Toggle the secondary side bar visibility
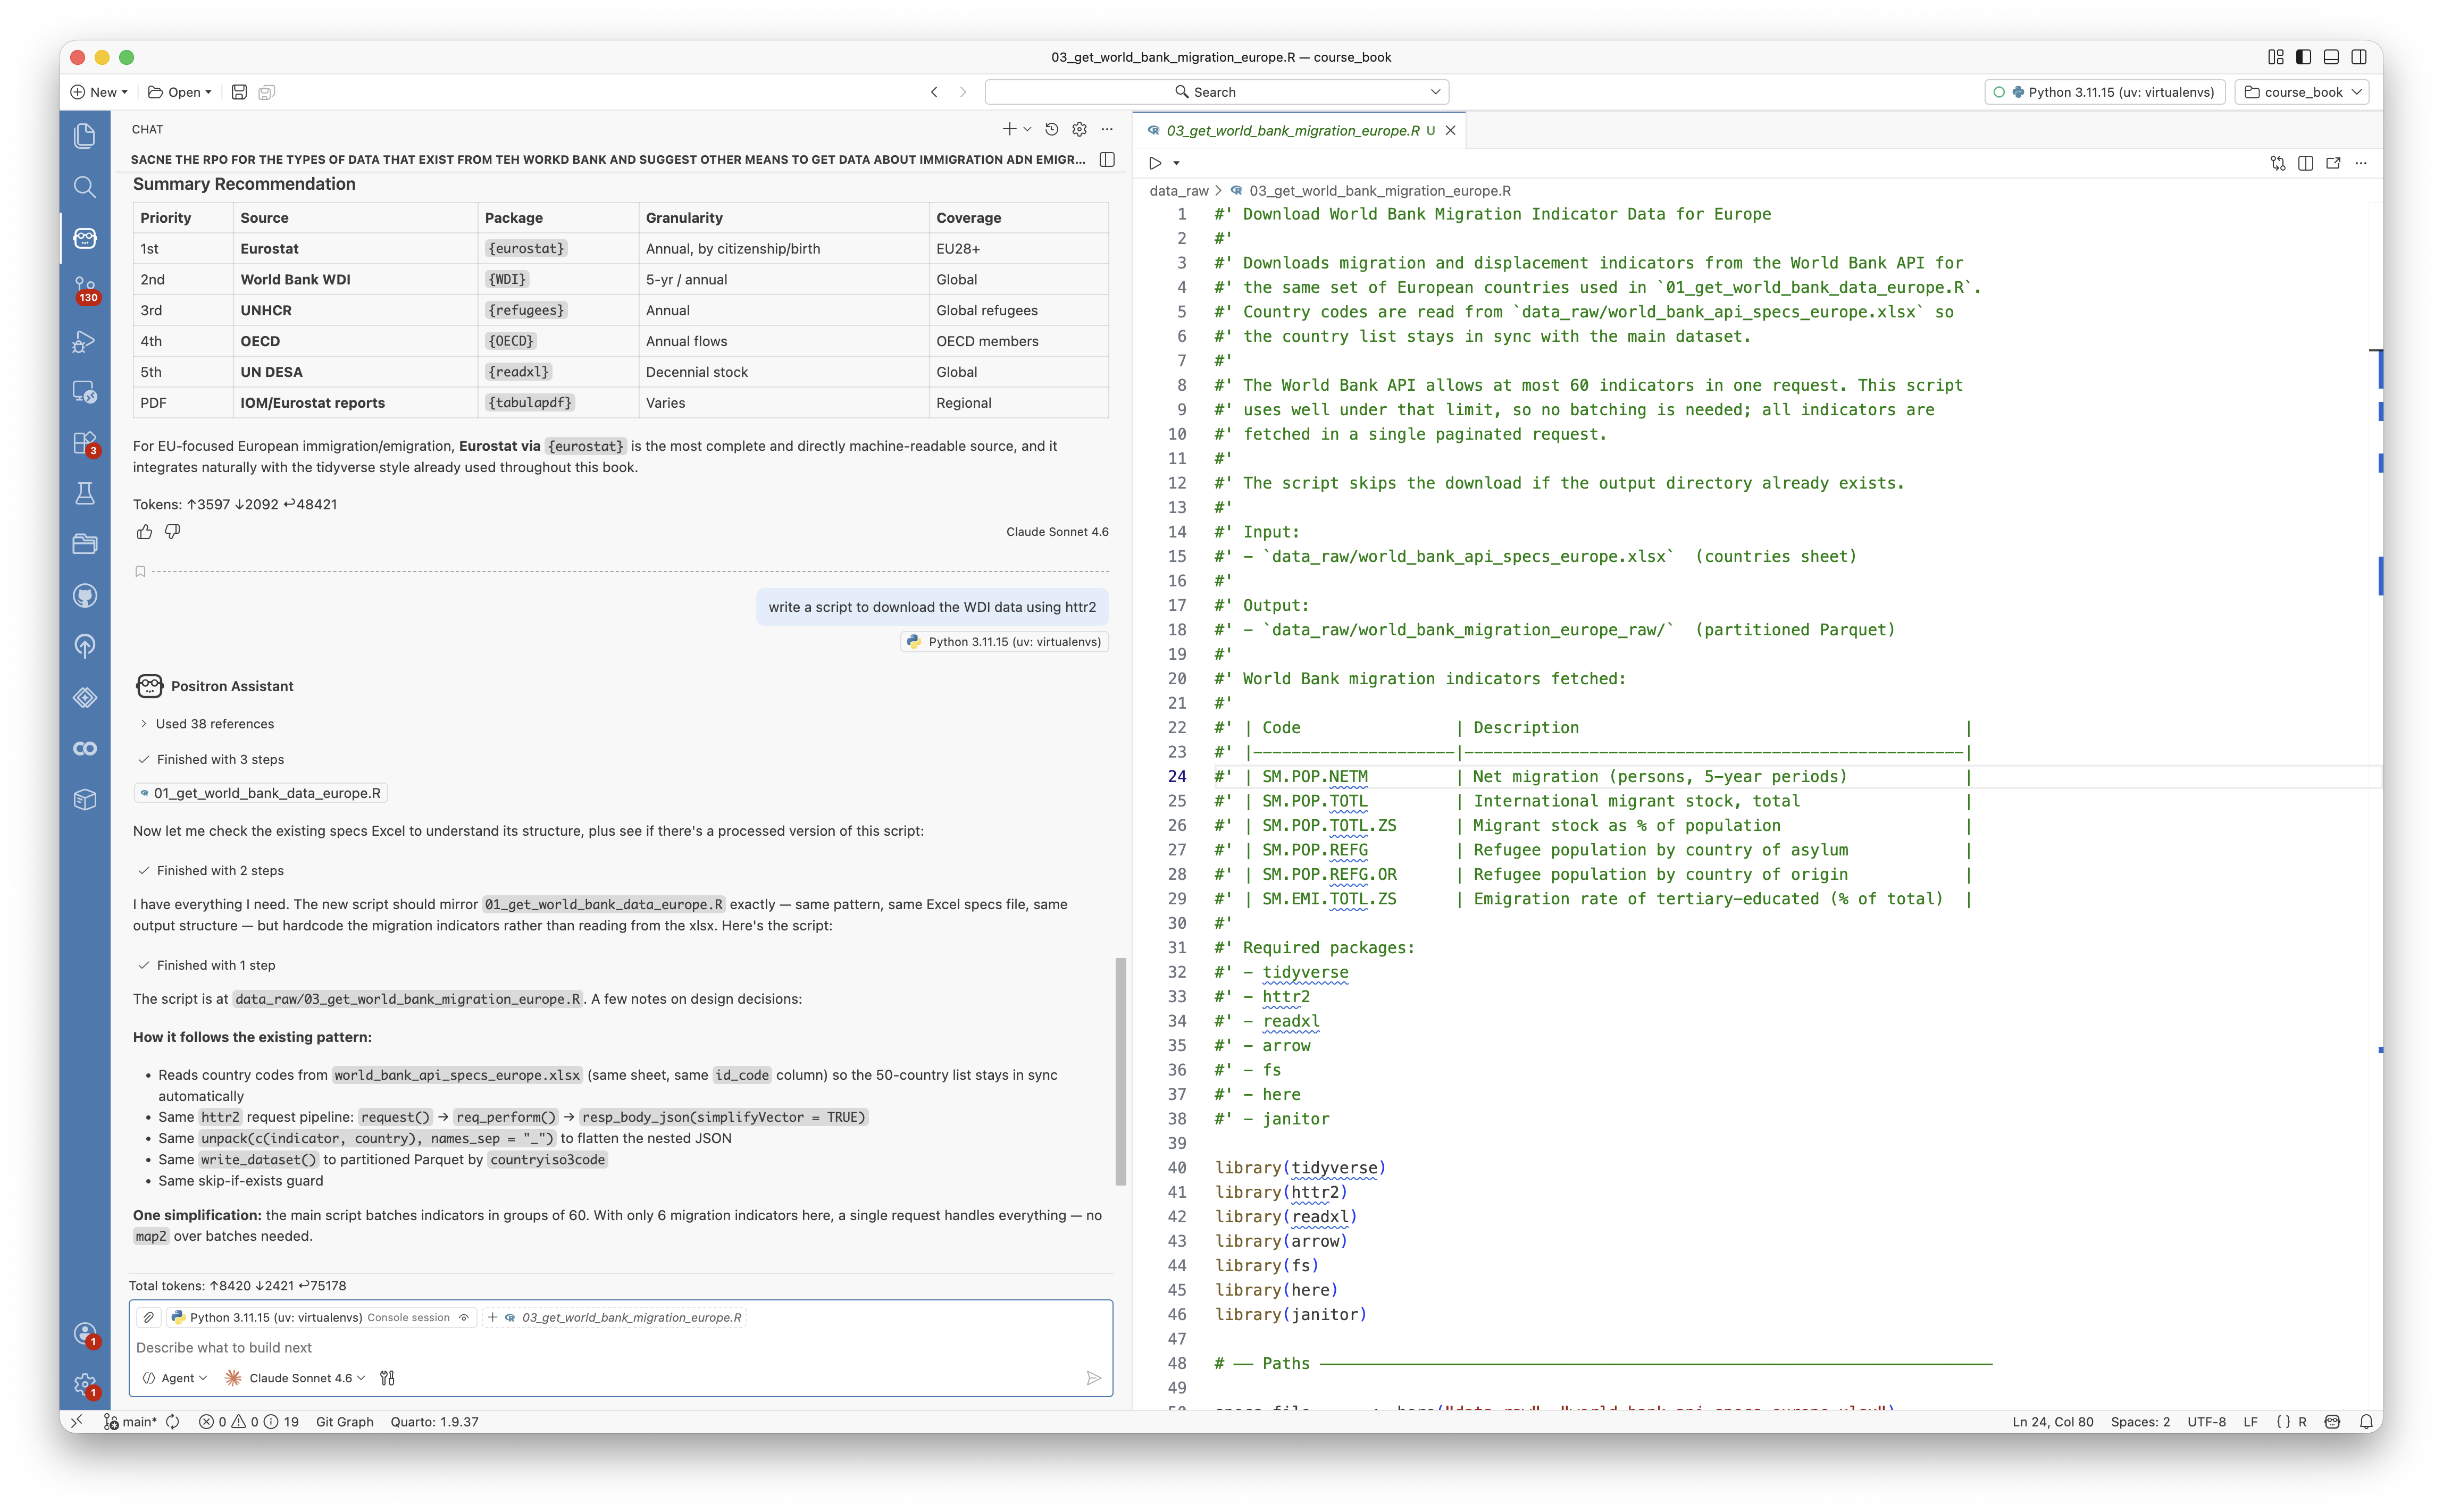Screen dimensions: 2443x1512 click(x=2359, y=57)
